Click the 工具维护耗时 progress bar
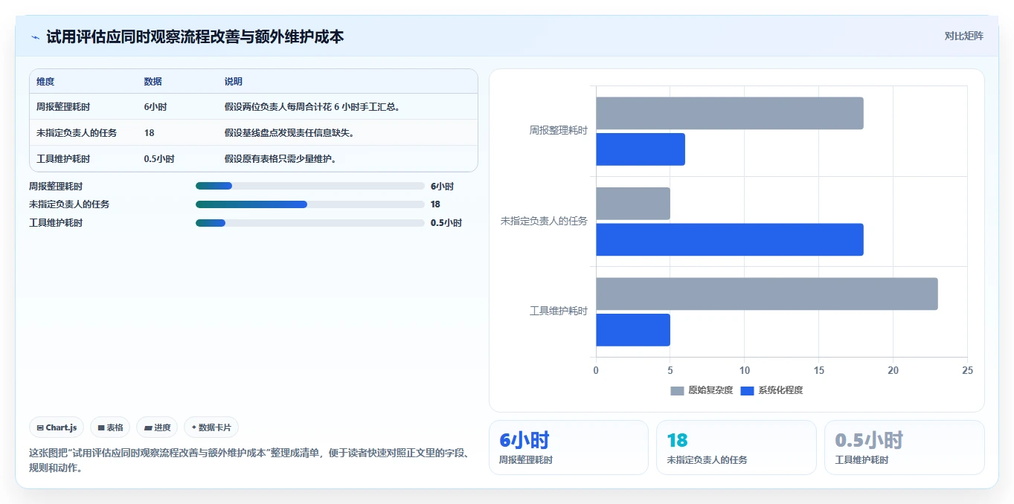 click(309, 223)
